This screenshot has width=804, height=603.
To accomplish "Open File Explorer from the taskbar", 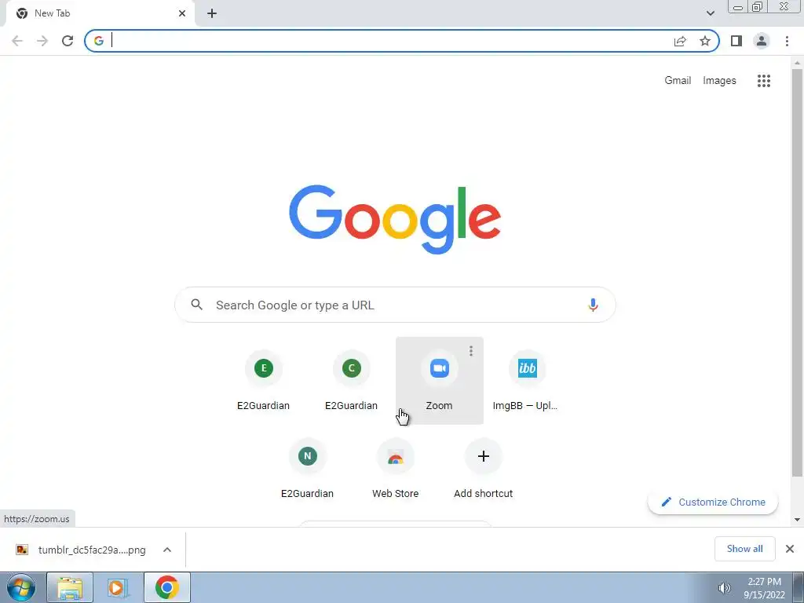I will tap(70, 587).
